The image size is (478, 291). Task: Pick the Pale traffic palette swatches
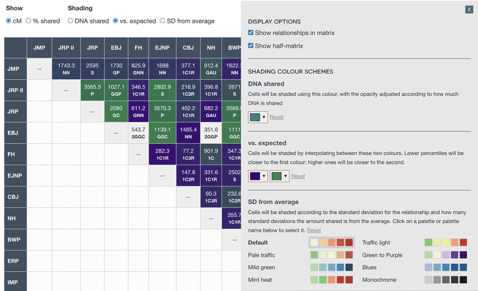click(x=331, y=255)
